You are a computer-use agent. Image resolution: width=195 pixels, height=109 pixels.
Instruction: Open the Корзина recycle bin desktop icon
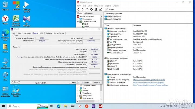[5, 6]
